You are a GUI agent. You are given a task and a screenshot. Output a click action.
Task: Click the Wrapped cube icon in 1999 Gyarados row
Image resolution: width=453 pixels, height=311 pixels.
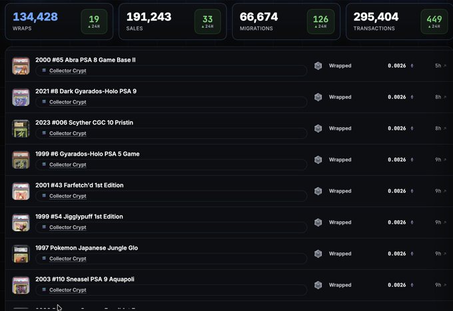pyautogui.click(x=318, y=160)
